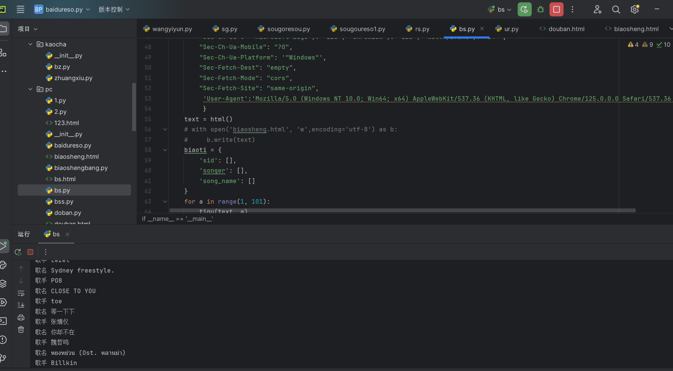Switch to the sougoureso1.py tab

(x=358, y=29)
